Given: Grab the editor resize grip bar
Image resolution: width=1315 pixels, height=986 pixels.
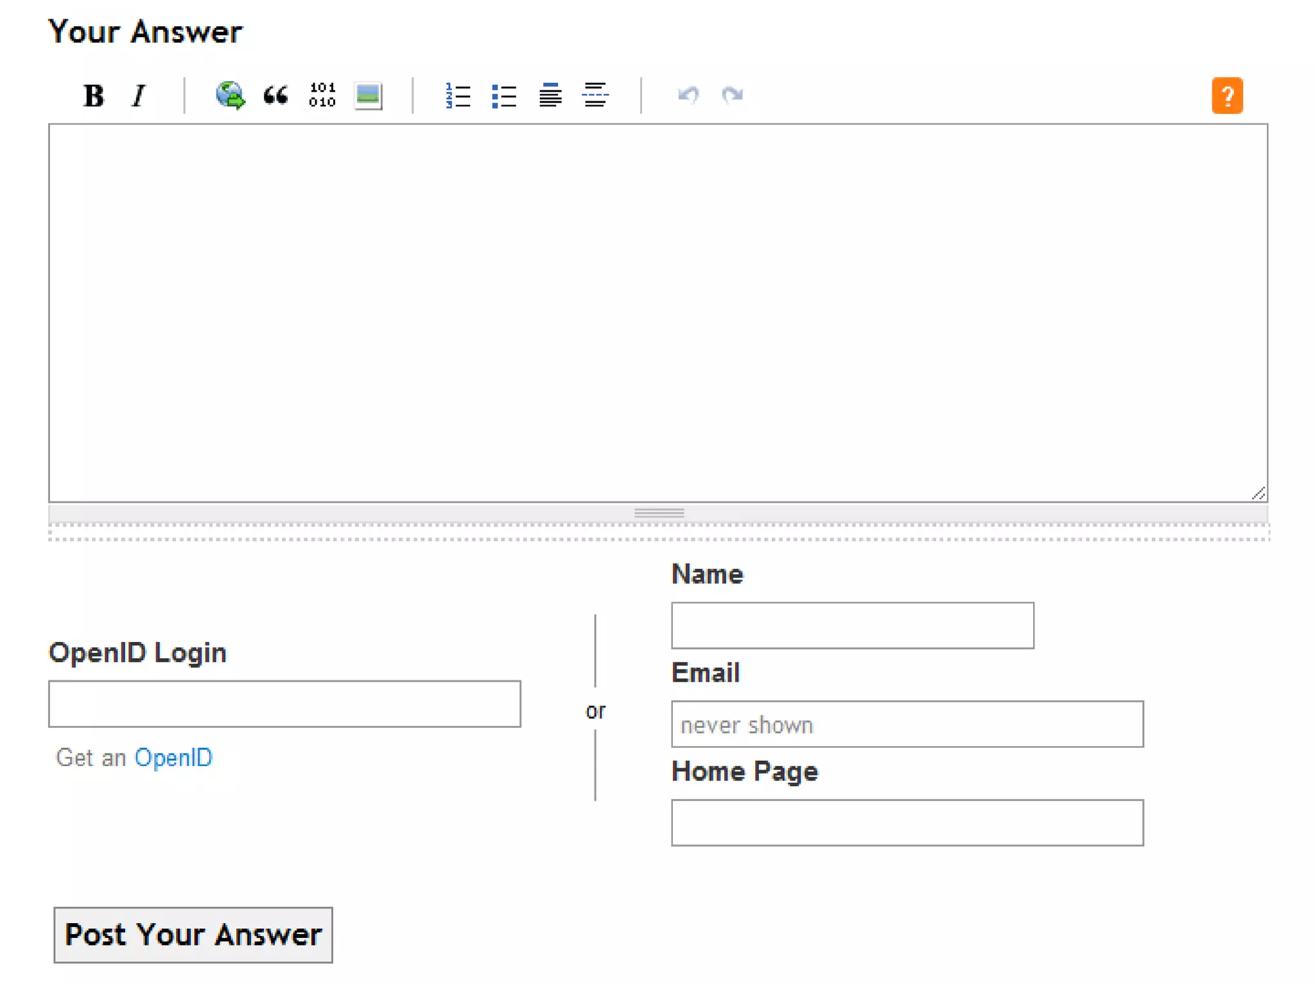Looking at the screenshot, I should click(659, 513).
